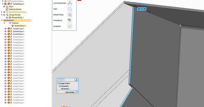Click the Solide49.par:1 part cube icon
The image size is (204, 107).
coord(9,37)
